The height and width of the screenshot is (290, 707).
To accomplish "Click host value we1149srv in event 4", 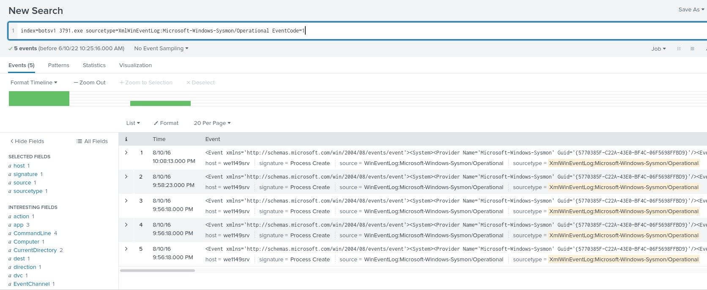I will click(236, 235).
